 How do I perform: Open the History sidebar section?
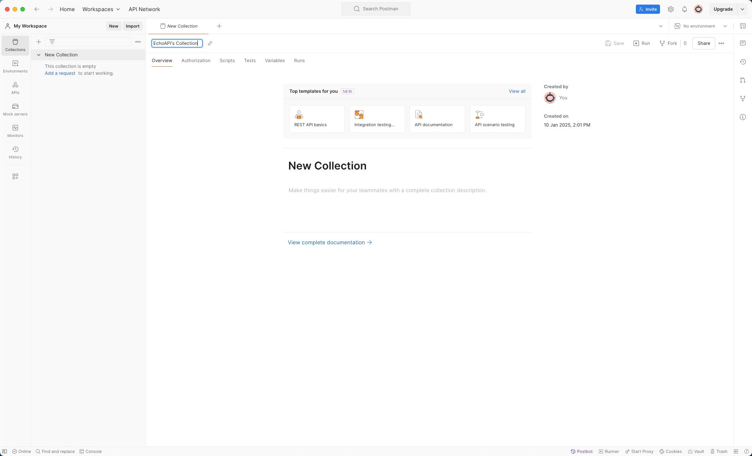point(15,152)
